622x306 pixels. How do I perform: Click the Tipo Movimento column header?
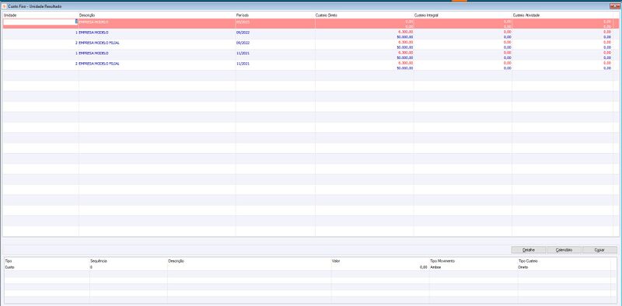[442, 261]
